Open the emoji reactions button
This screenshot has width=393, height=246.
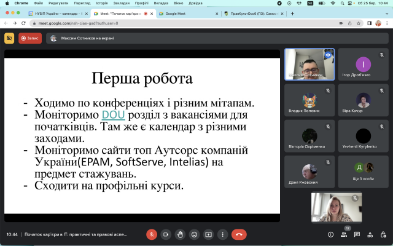click(194, 234)
